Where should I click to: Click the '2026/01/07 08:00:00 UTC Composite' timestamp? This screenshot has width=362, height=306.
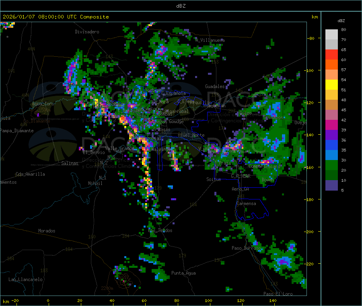[x=56, y=17]
